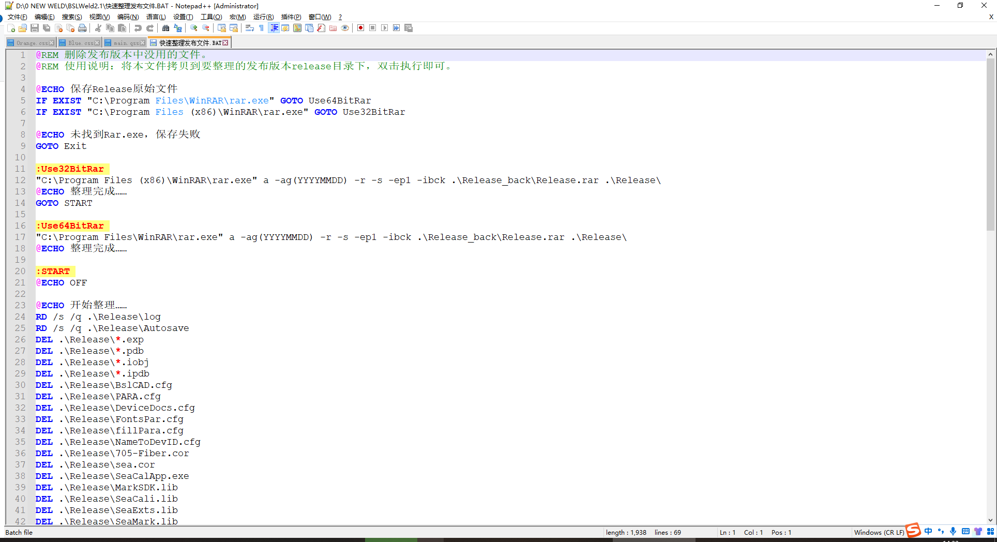Click the Save All toolbar icon
Viewport: 997px width, 542px height.
click(x=47, y=28)
